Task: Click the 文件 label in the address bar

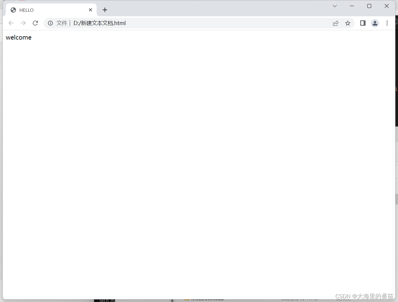Action: 62,23
